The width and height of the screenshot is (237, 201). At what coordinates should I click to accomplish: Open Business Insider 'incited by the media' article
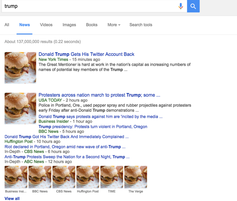pos(100,116)
